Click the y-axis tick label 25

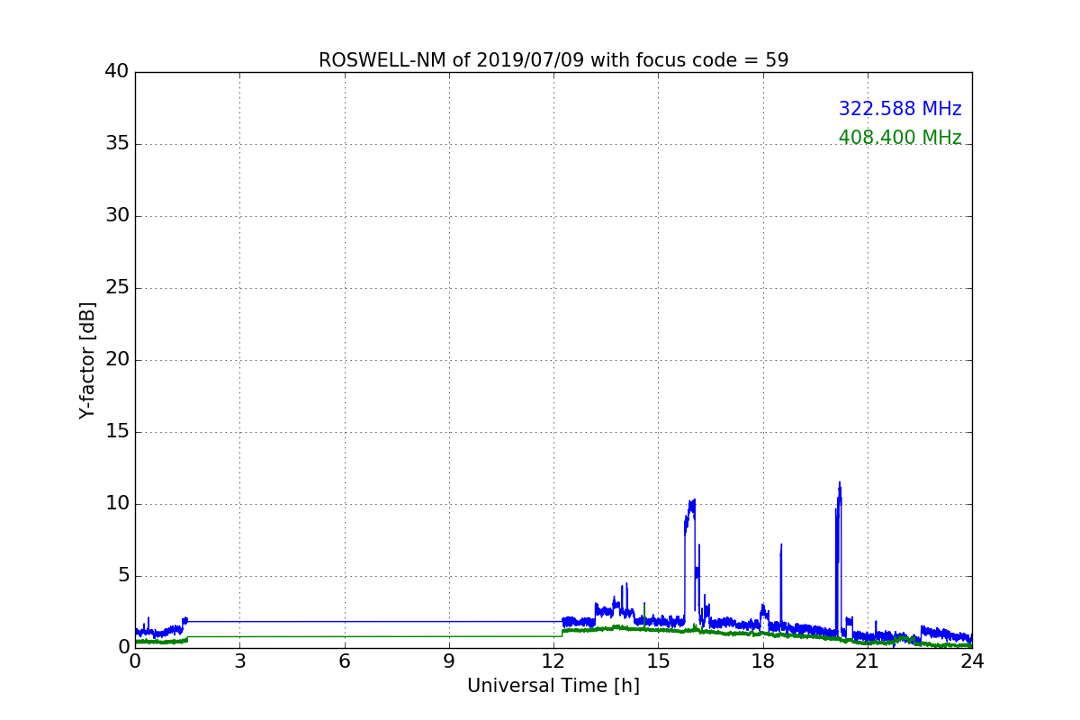coord(117,288)
